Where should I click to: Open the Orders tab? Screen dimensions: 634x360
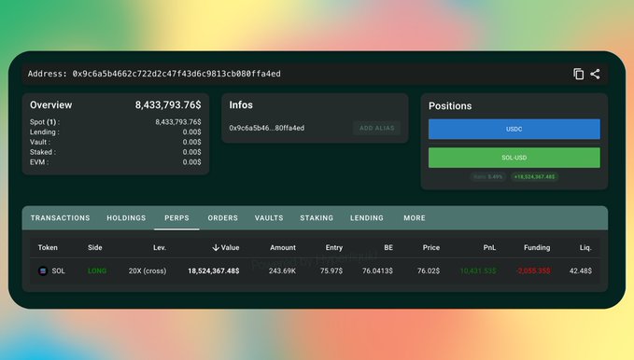223,218
